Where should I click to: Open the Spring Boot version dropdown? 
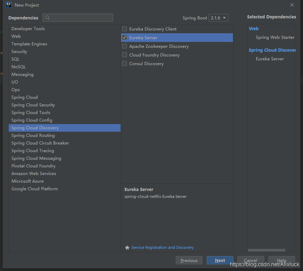[218, 18]
